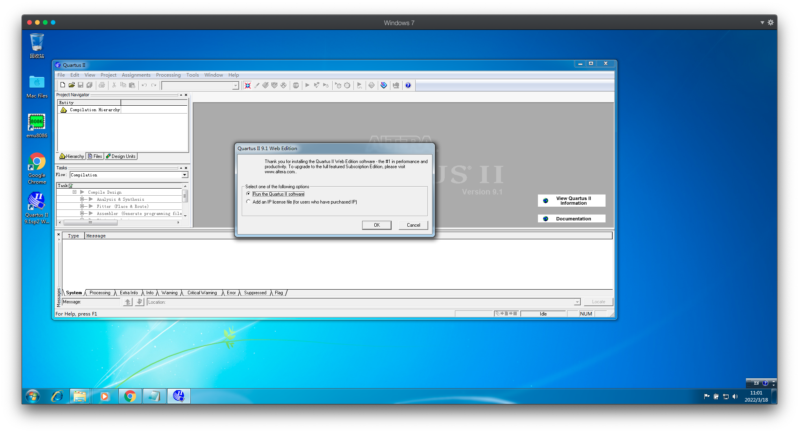799x433 pixels.
Task: Expand the Assembler task node
Action: coord(82,213)
